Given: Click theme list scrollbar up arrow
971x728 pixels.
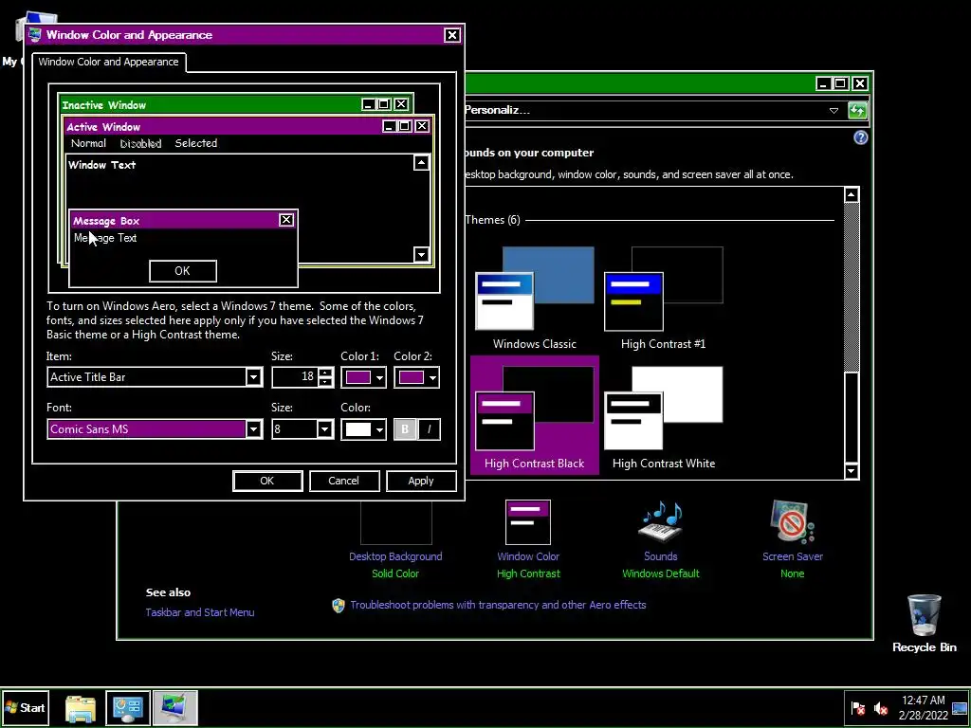Looking at the screenshot, I should click(x=852, y=195).
